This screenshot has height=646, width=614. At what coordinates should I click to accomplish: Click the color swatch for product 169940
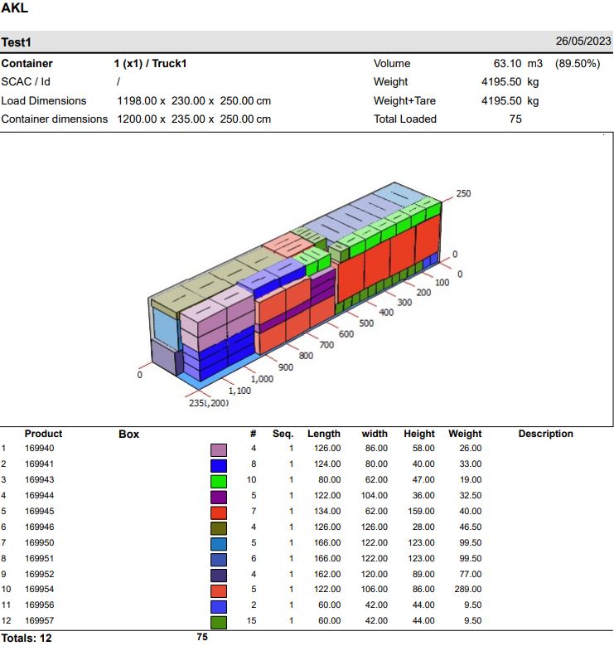(219, 449)
